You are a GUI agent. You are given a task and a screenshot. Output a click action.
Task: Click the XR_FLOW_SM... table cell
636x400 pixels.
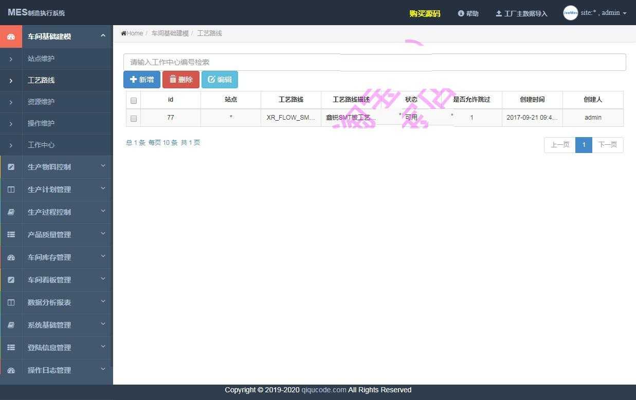pyautogui.click(x=291, y=118)
